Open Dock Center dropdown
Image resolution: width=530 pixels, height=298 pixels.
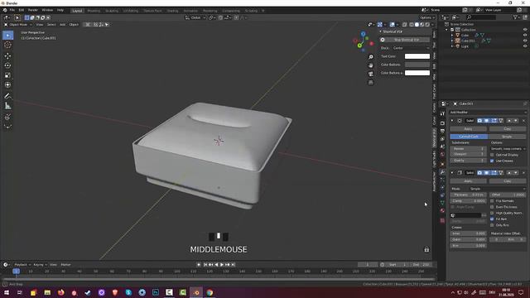pos(411,48)
